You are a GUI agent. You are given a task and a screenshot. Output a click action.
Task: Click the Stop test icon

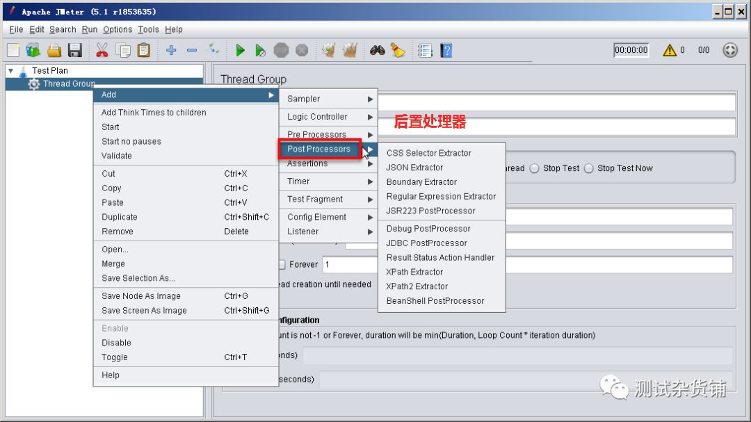coord(281,50)
